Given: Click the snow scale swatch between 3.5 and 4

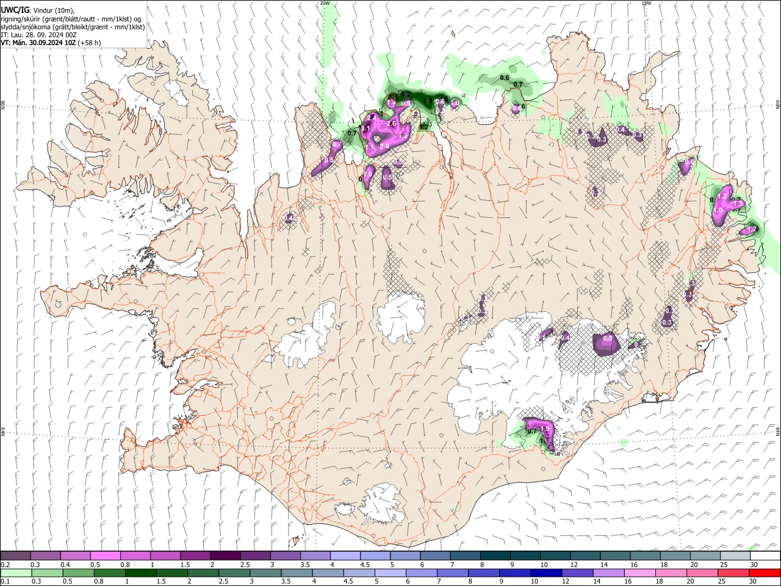Looking at the screenshot, I should point(314,556).
